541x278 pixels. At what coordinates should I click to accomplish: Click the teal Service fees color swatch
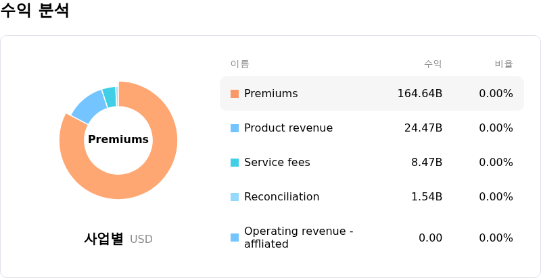(x=235, y=163)
